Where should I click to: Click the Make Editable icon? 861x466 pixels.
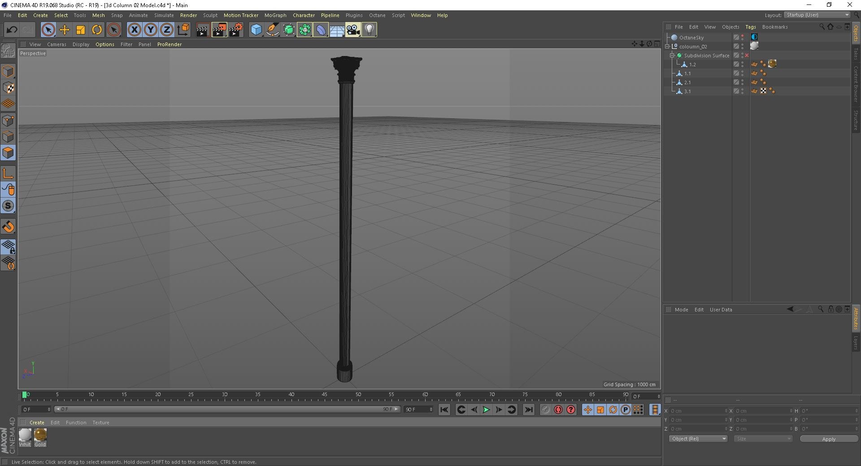pos(8,51)
